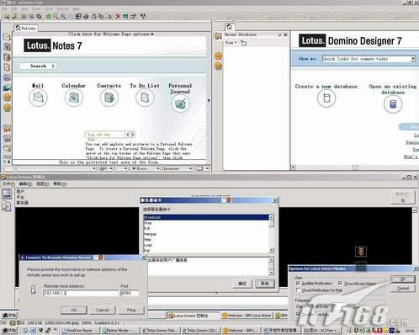Open the Mail icon on Notes welcome page

click(x=38, y=98)
